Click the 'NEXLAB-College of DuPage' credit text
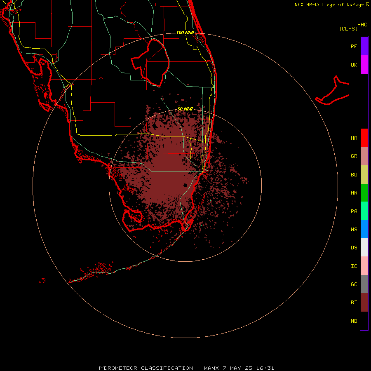371x371 pixels. (329, 5)
